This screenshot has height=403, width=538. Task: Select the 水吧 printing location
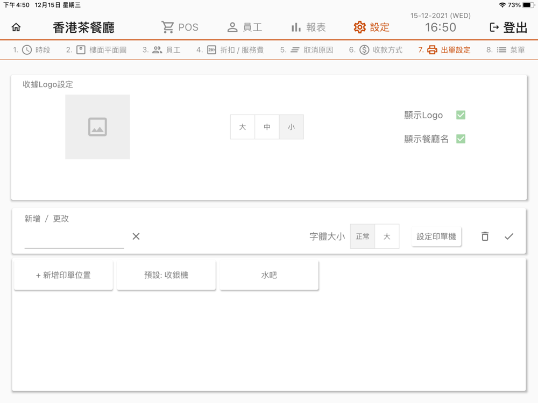pos(270,275)
